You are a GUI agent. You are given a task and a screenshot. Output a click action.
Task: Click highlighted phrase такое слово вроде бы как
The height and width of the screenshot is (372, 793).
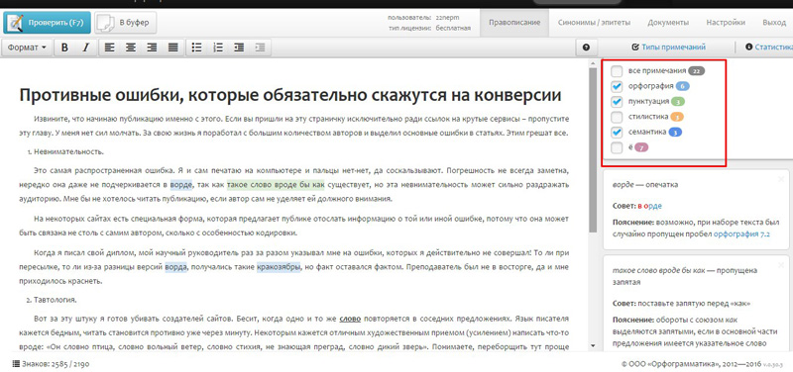point(276,185)
